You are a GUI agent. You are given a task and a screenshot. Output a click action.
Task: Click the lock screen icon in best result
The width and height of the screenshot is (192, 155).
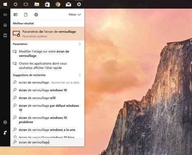coord(17,34)
